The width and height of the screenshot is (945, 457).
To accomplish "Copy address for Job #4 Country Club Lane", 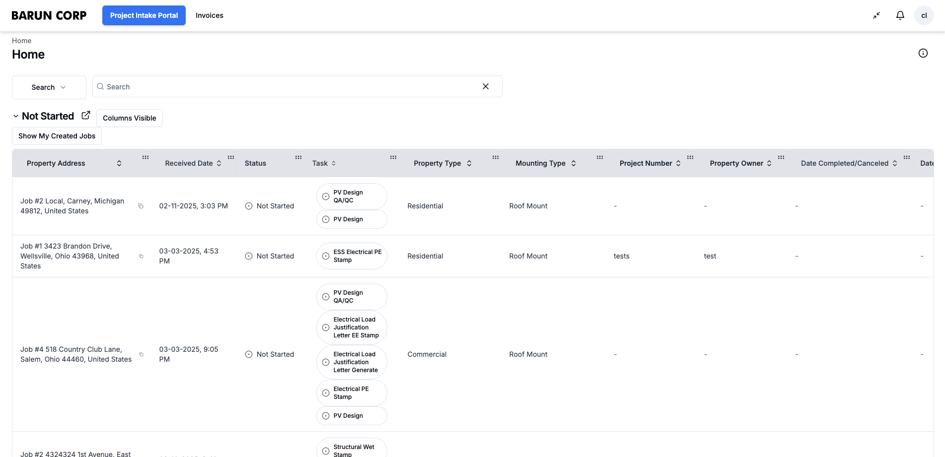I will [x=141, y=354].
